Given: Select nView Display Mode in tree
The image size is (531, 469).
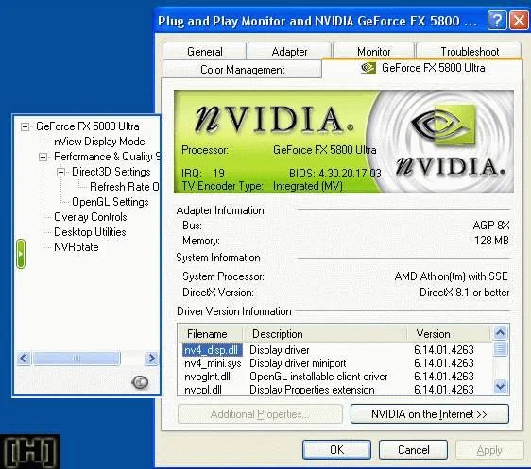Looking at the screenshot, I should [x=99, y=142].
